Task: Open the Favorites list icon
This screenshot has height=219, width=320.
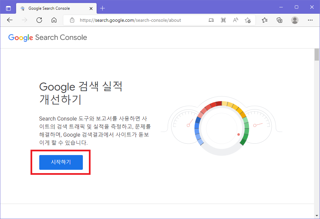Action: [265, 20]
